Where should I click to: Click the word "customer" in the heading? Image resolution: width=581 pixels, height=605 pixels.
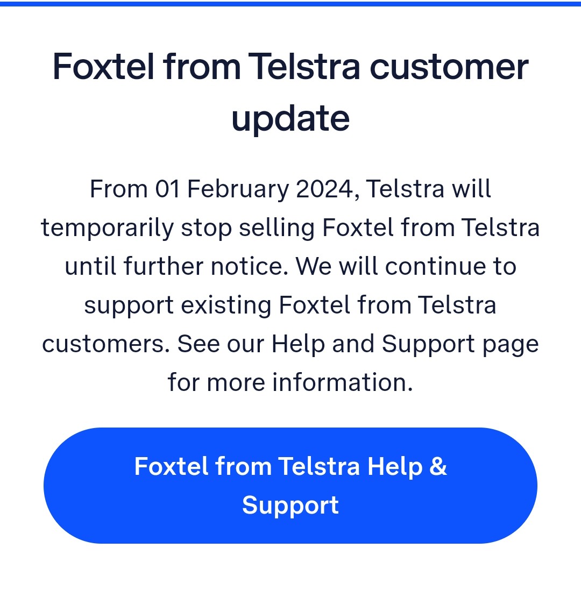click(x=449, y=67)
